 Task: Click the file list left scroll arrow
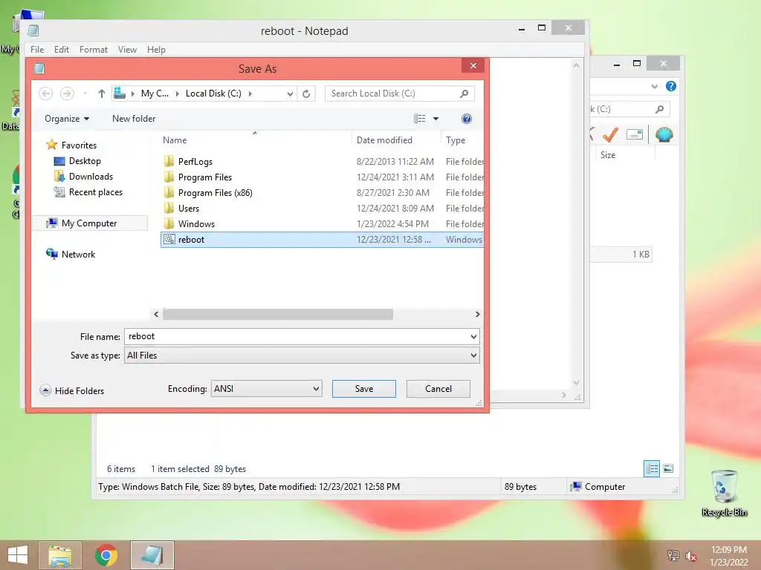point(156,315)
